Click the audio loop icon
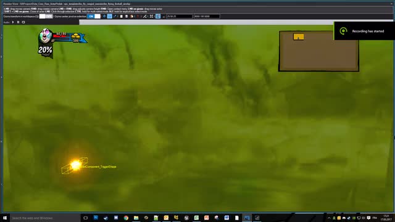Image resolution: width=395 pixels, height=222 pixels. click(23, 22)
